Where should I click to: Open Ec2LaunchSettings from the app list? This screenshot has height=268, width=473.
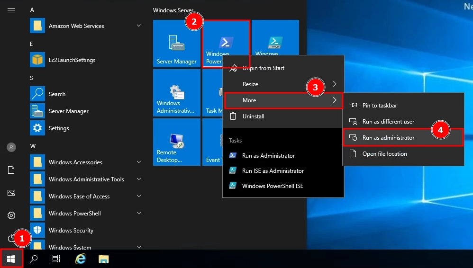tap(72, 60)
